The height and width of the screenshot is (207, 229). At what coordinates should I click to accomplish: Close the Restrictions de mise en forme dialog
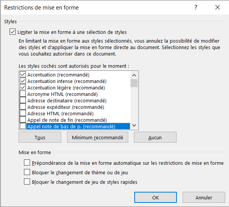(x=218, y=7)
